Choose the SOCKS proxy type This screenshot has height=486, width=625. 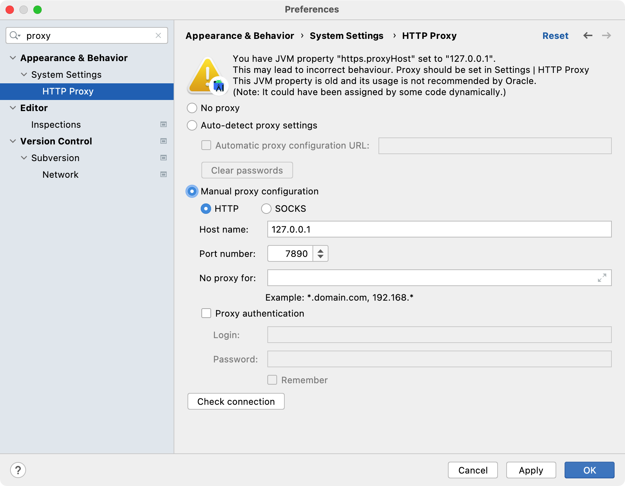[266, 209]
